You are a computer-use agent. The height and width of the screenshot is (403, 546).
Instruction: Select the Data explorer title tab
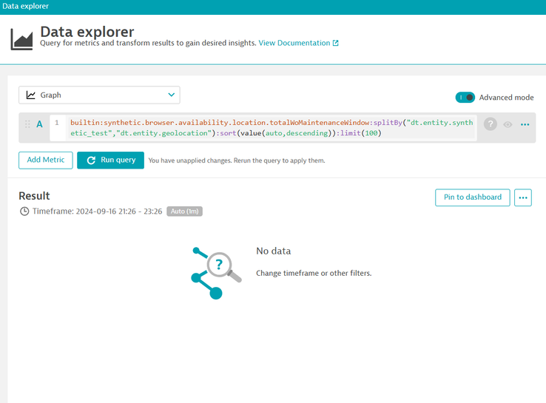coord(26,6)
